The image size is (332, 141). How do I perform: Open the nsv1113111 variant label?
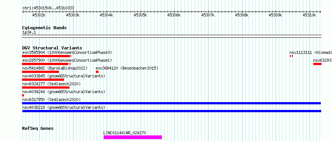311,52
